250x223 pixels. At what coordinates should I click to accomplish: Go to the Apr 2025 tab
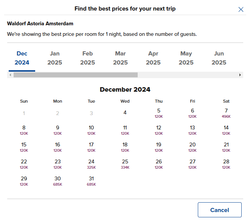coord(153,58)
